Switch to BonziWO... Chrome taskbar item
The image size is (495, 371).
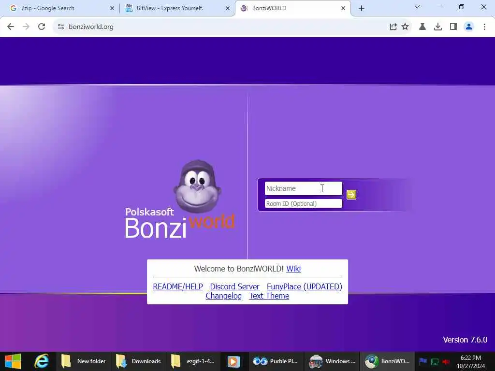point(387,361)
